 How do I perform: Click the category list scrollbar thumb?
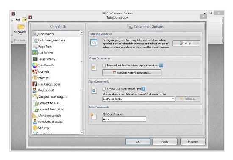(82, 61)
